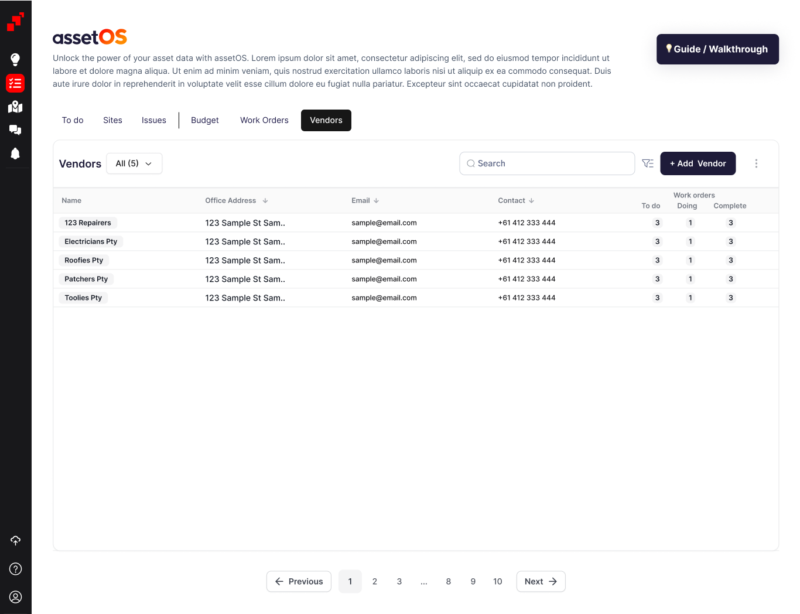Viewport: 800px width, 614px height.
Task: Check notifications via the bell icon
Action: point(15,154)
